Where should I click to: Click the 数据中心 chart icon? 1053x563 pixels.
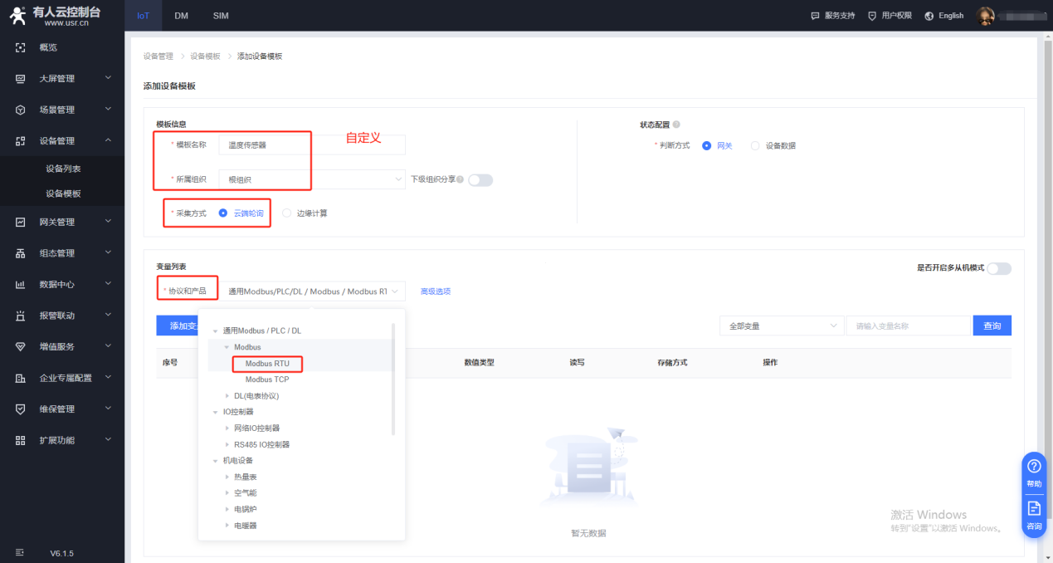[x=21, y=285]
